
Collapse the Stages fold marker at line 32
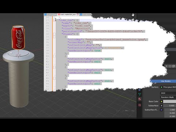pos(54,34)
